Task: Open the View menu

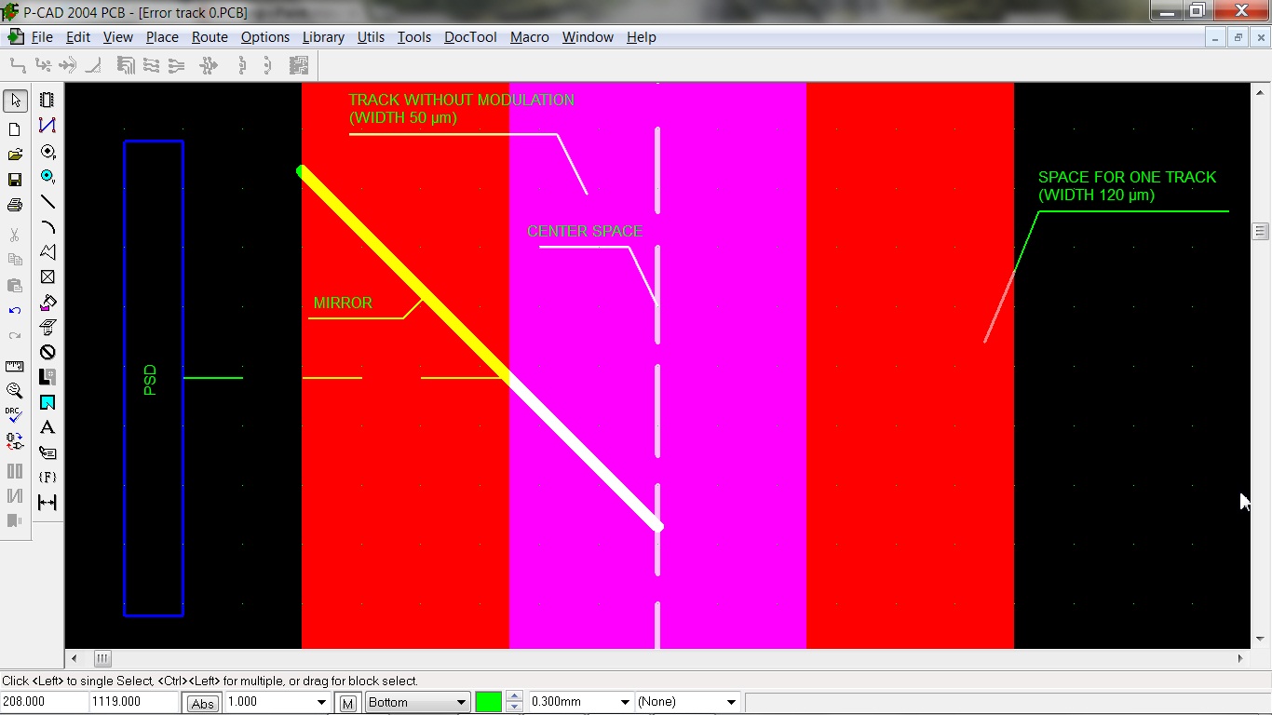Action: (x=118, y=37)
